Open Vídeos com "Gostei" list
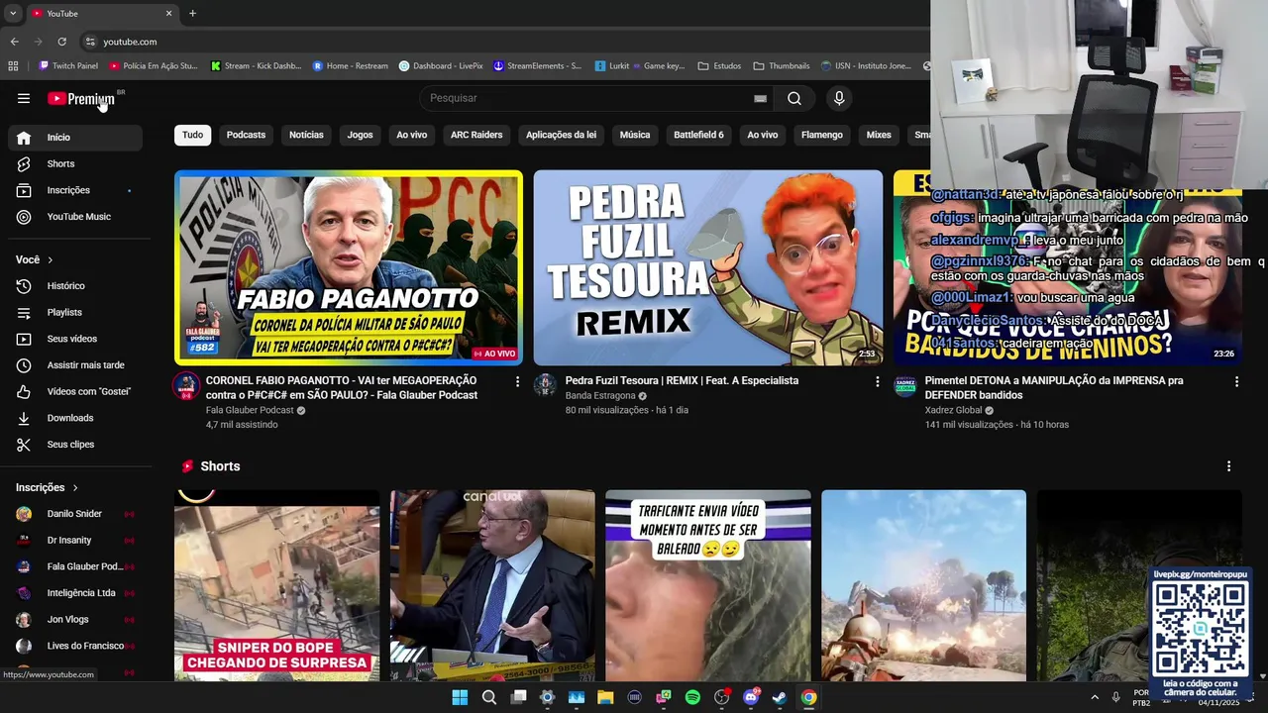The image size is (1268, 713). coord(75,391)
